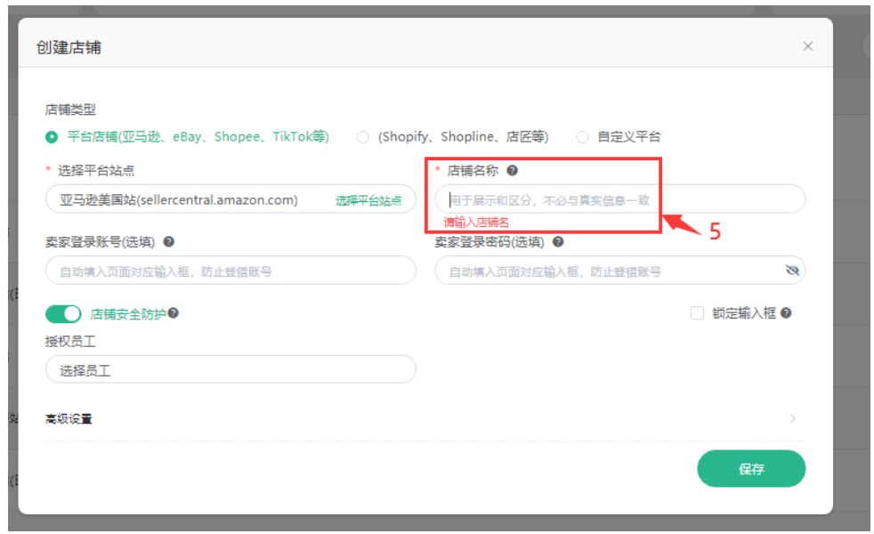Click into the 卖家登录账号 input box

click(x=230, y=271)
